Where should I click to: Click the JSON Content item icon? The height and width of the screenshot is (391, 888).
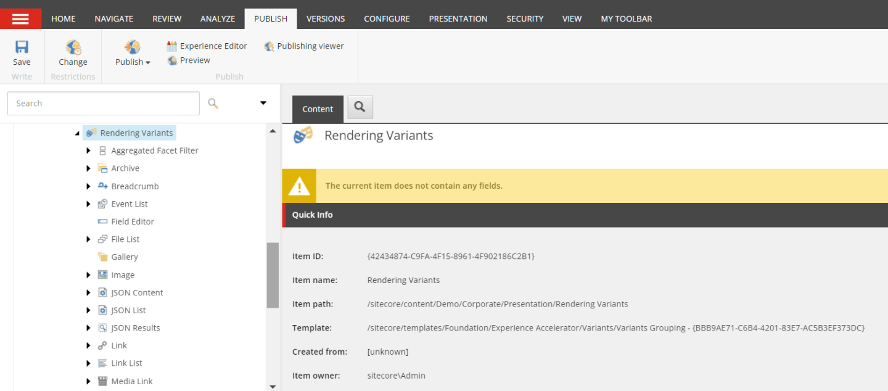pos(102,292)
